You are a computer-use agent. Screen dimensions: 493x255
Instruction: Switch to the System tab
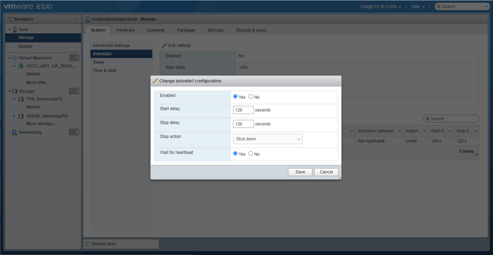(98, 30)
